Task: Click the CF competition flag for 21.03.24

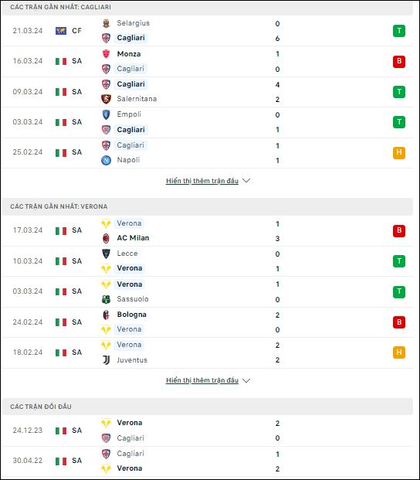Action: click(61, 31)
